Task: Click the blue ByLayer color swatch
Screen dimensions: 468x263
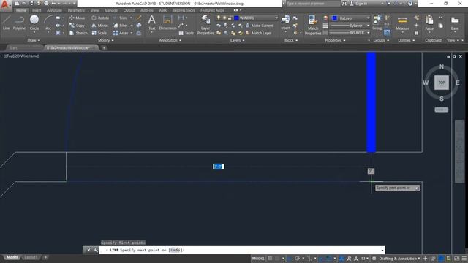Action: click(x=335, y=18)
